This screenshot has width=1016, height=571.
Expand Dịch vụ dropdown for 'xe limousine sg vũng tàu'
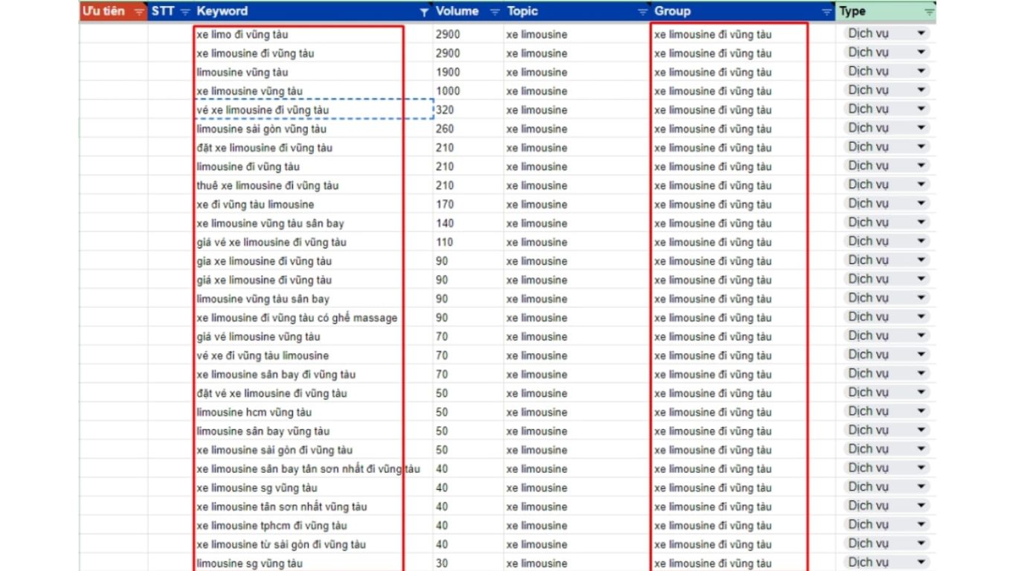[x=921, y=487]
